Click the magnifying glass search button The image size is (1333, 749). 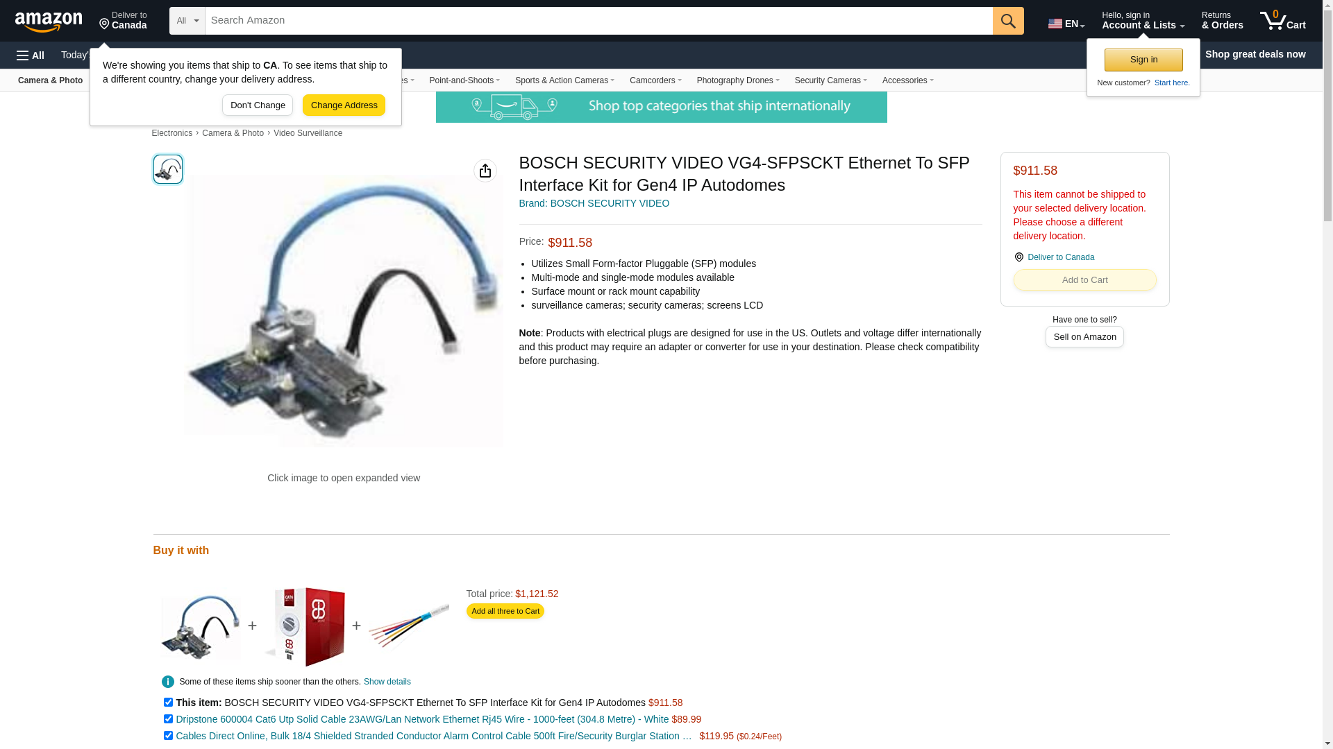pyautogui.click(x=1008, y=21)
